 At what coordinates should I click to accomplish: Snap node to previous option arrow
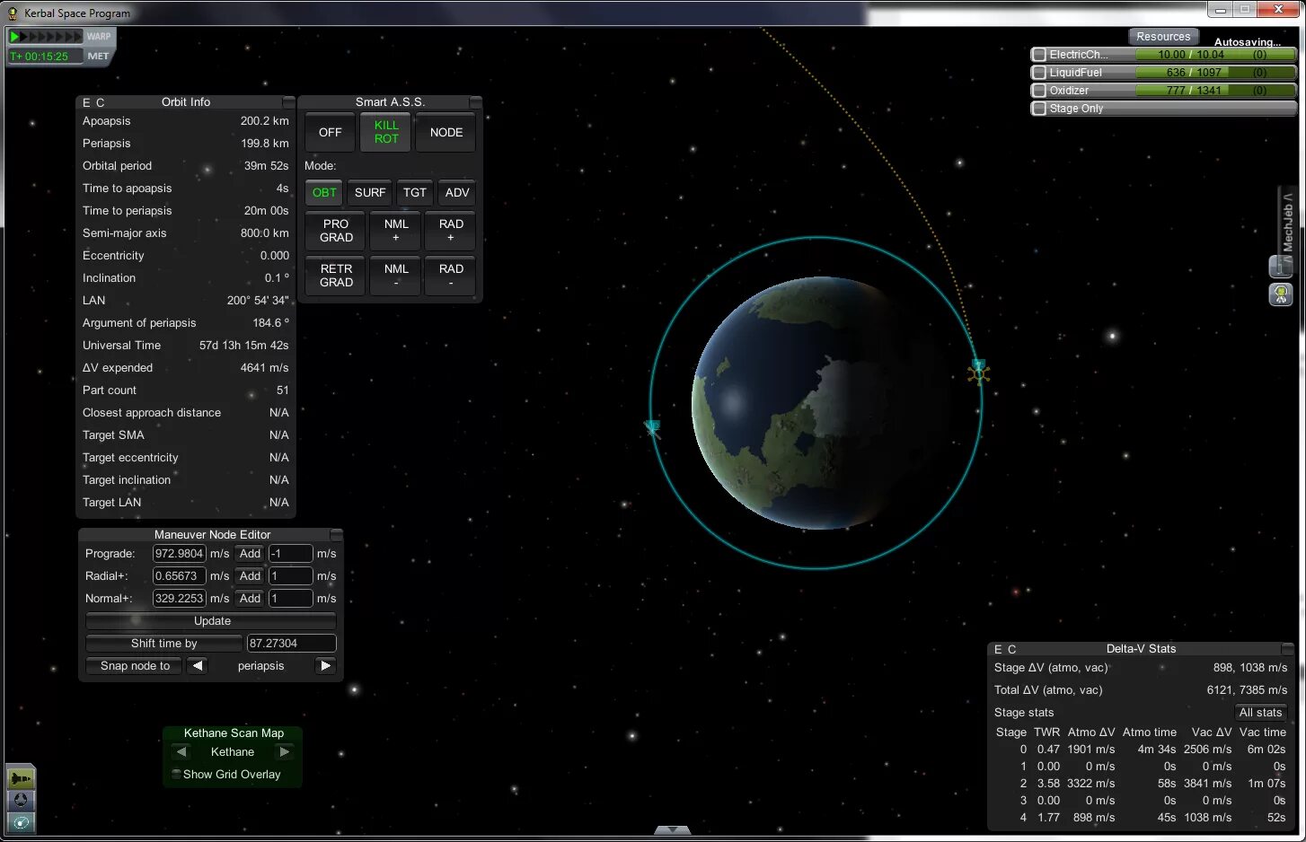pos(198,665)
